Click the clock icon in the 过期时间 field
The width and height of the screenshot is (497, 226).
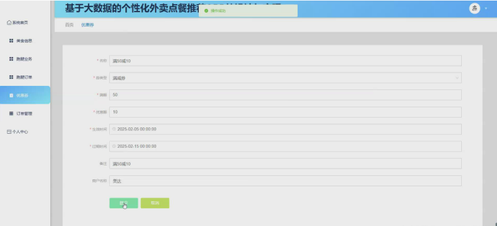(114, 146)
